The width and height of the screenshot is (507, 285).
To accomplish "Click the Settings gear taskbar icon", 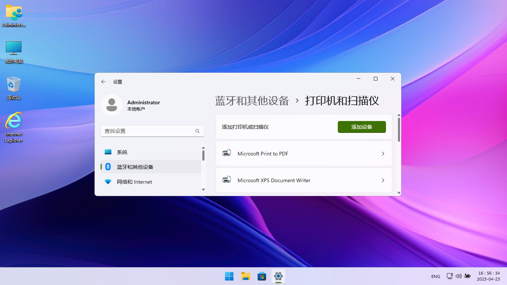I will tap(278, 276).
